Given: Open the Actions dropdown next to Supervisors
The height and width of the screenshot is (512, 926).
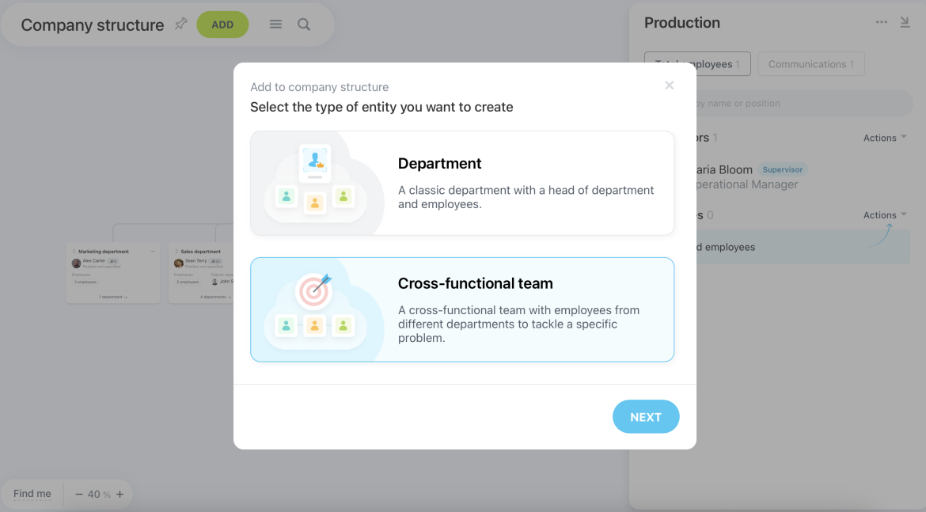Looking at the screenshot, I should (x=884, y=137).
